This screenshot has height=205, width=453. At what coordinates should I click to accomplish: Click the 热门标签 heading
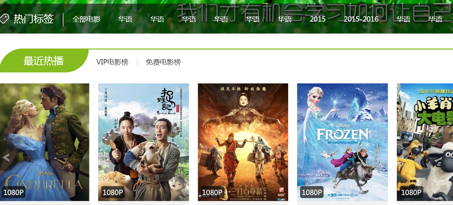tap(34, 19)
